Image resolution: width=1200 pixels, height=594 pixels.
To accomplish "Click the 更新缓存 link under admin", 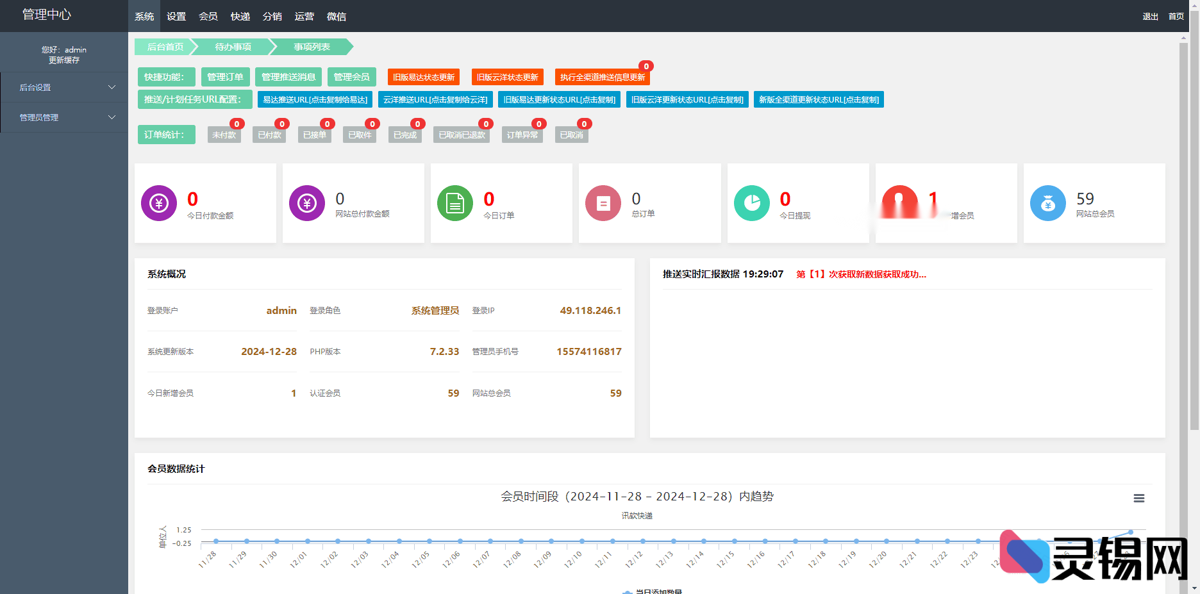I will point(63,60).
